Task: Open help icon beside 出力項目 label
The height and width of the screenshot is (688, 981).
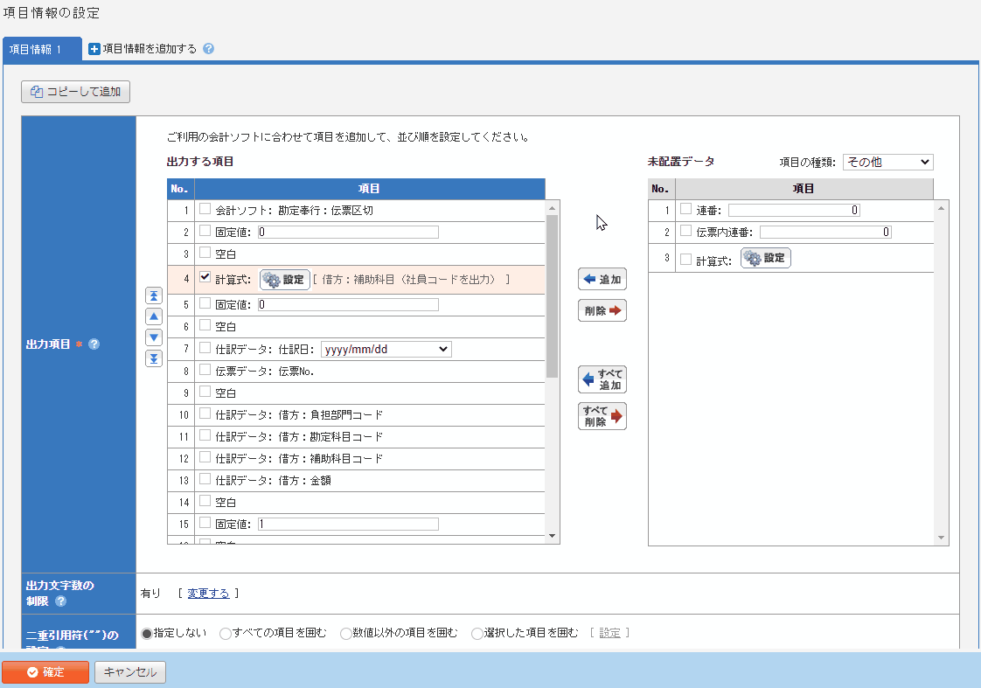Action: (x=94, y=344)
